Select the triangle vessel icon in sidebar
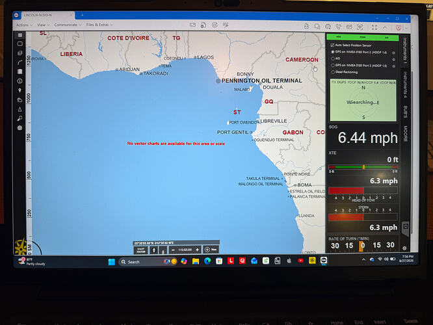The image size is (433, 325). coord(20,109)
